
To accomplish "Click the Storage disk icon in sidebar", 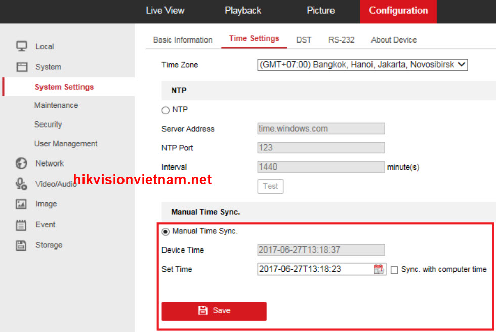I will click(21, 245).
